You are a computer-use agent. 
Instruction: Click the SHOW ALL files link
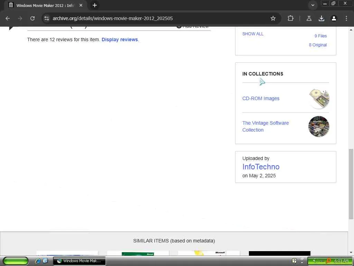point(253,34)
